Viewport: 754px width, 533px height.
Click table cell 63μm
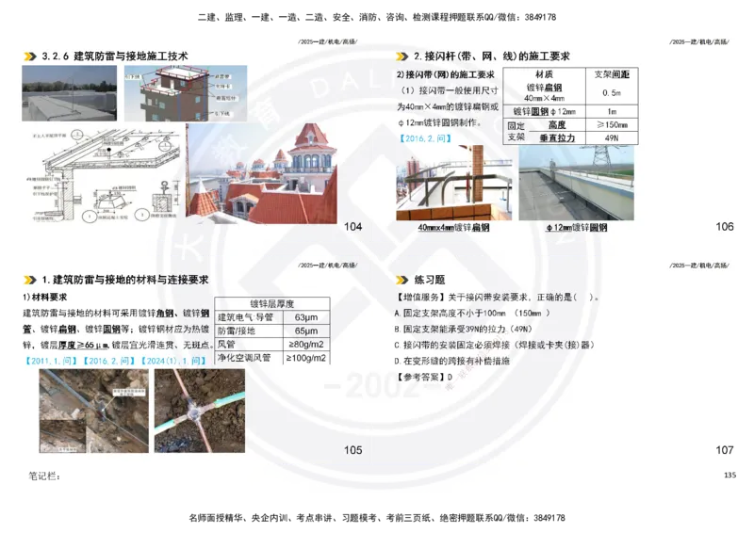[x=305, y=317]
